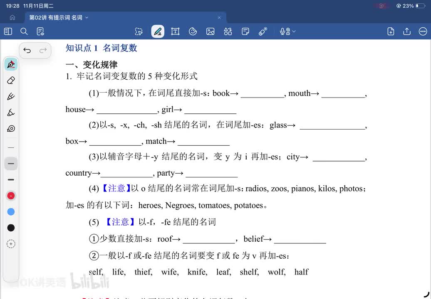This screenshot has width=431, height=299.
Task: Redo the last action
Action: click(43, 51)
